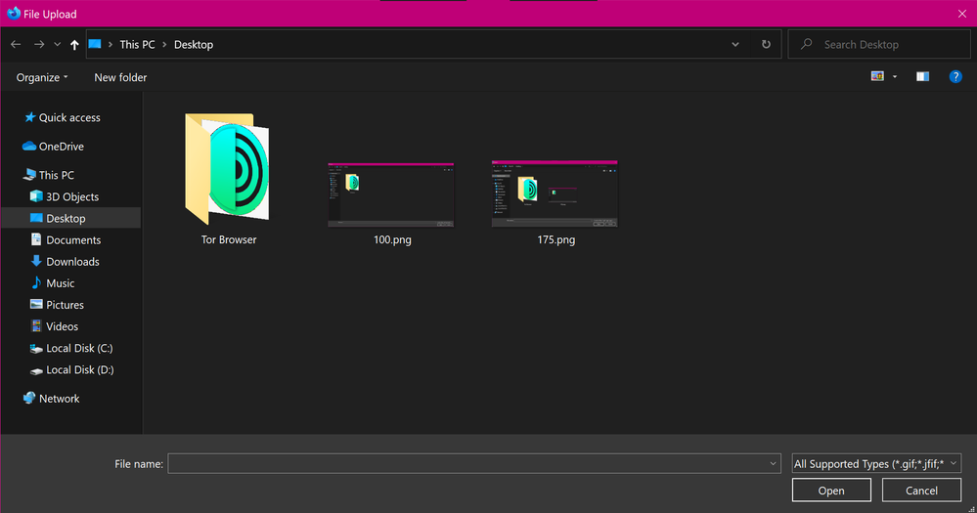Screen dimensions: 977x513
Task: Go forward with the right arrow
Action: (x=39, y=44)
